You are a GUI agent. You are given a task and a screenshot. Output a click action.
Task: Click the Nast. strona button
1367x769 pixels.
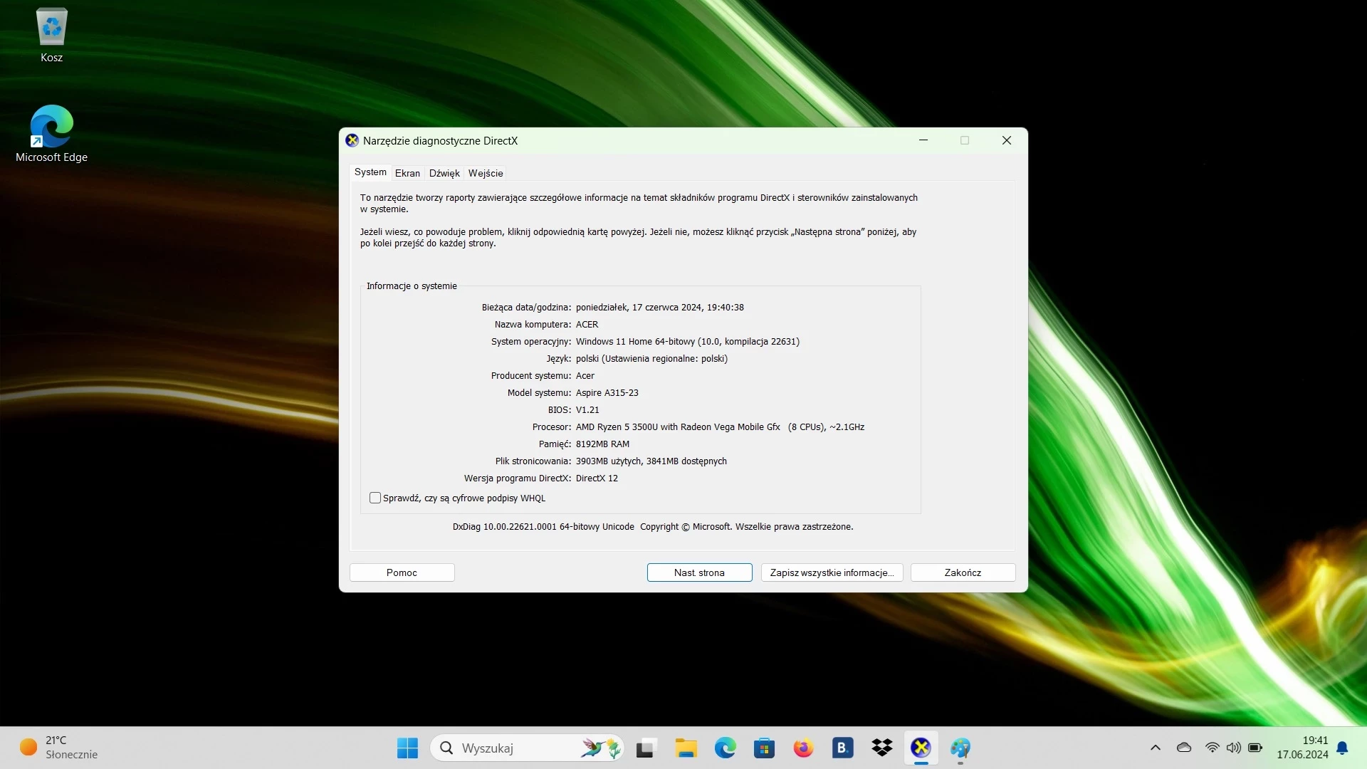[x=699, y=572]
